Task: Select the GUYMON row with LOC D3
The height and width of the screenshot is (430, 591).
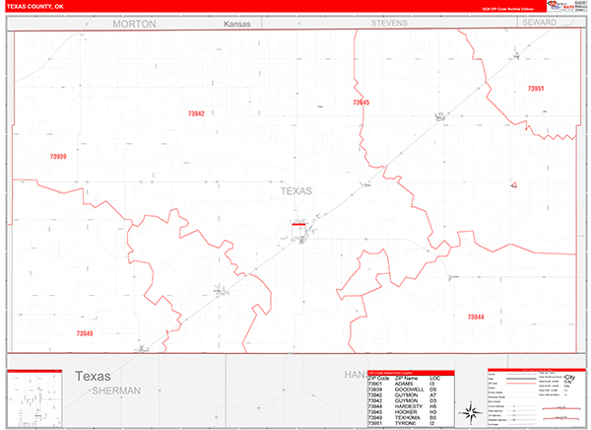Action: point(411,400)
